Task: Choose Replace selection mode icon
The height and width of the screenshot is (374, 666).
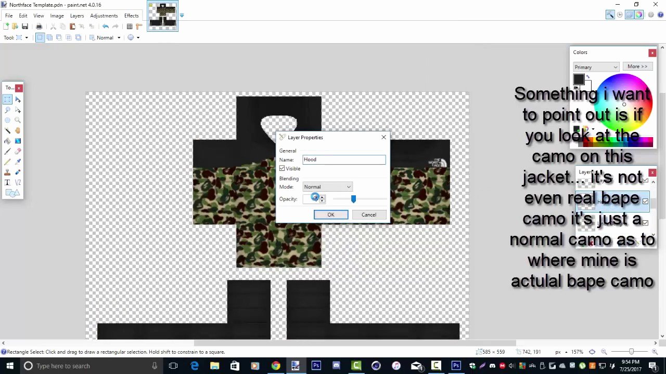Action: pos(40,37)
